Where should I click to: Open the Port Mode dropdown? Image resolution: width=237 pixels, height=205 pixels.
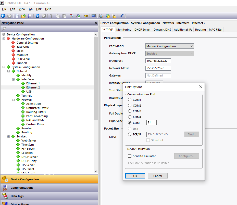coord(169,46)
